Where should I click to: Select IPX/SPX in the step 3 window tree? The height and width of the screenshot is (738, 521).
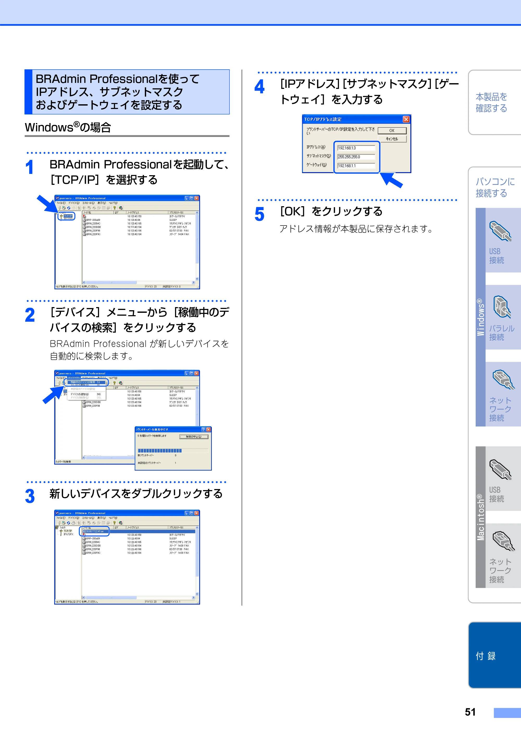point(68,534)
